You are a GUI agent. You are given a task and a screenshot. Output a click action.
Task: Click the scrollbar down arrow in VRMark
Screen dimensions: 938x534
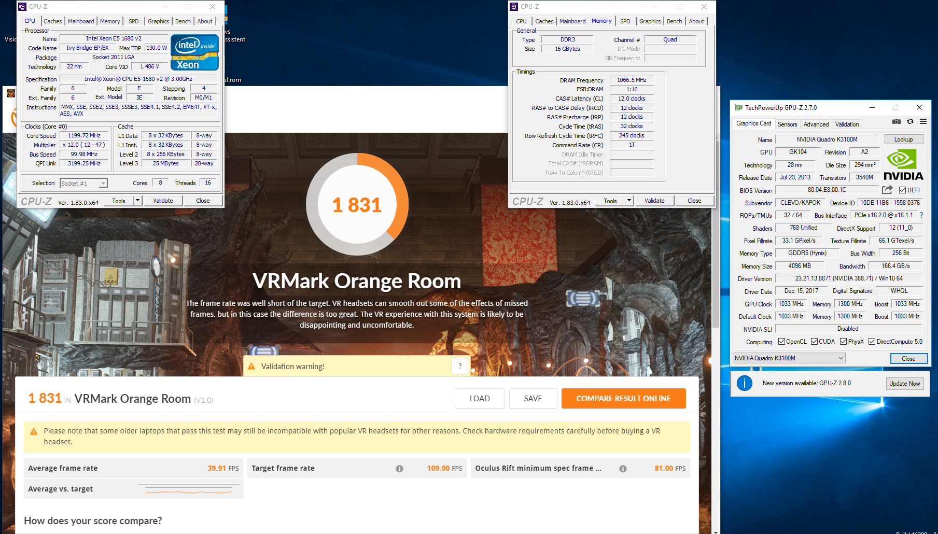(716, 531)
